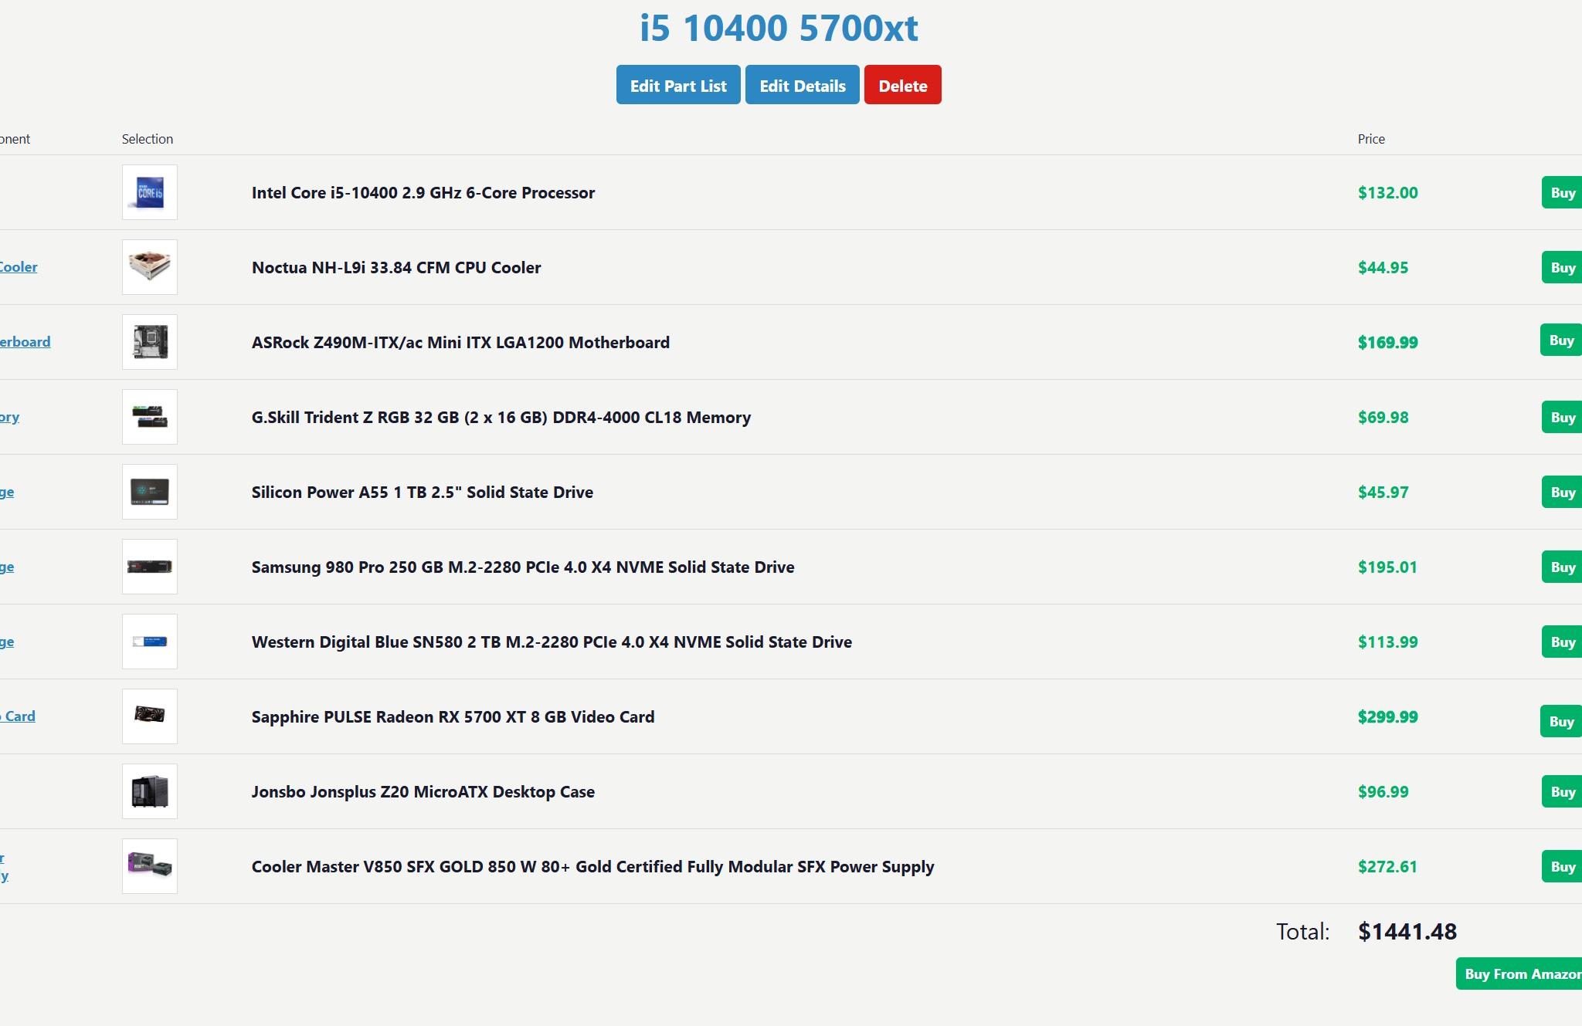Screen dimensions: 1582x1026
Task: Click the Selection column header
Action: pos(148,139)
